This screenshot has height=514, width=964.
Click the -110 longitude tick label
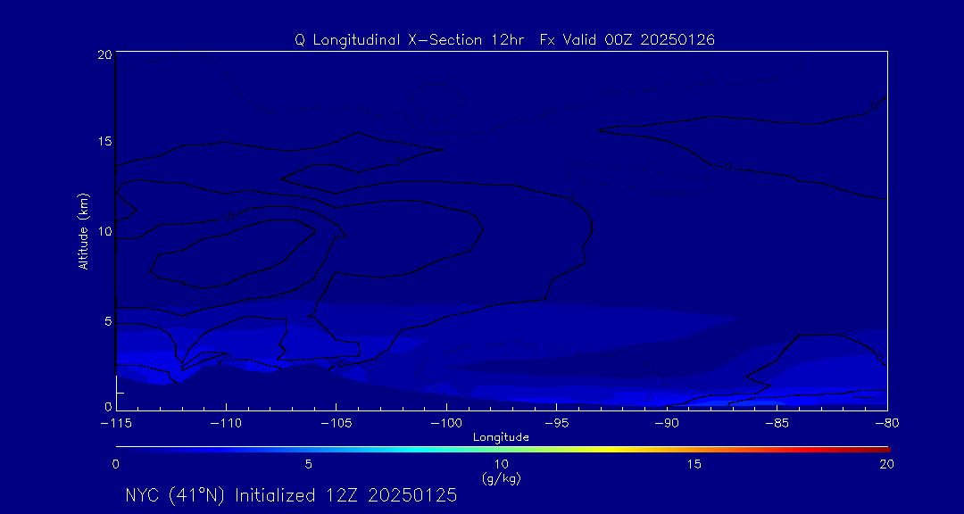tap(226, 423)
